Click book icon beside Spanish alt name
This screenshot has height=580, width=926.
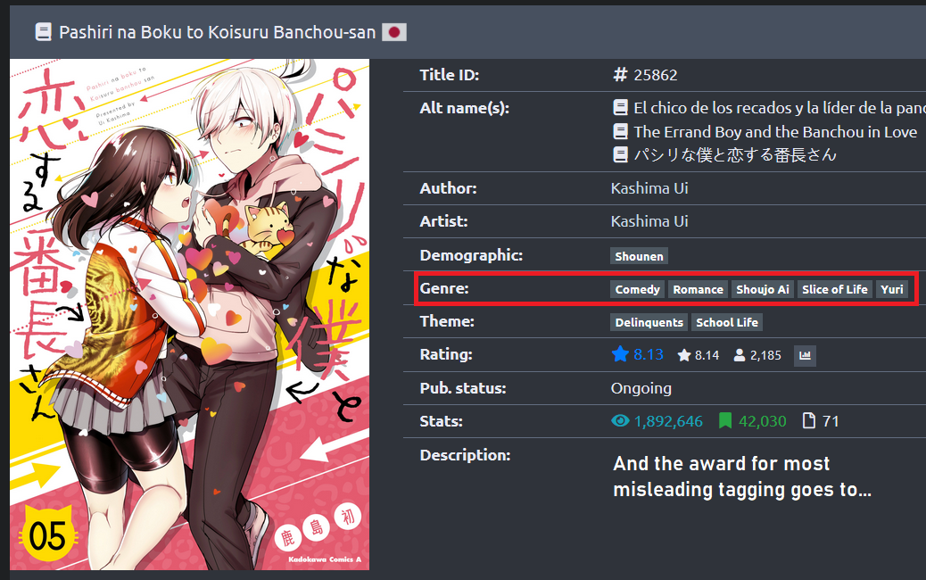coord(620,107)
